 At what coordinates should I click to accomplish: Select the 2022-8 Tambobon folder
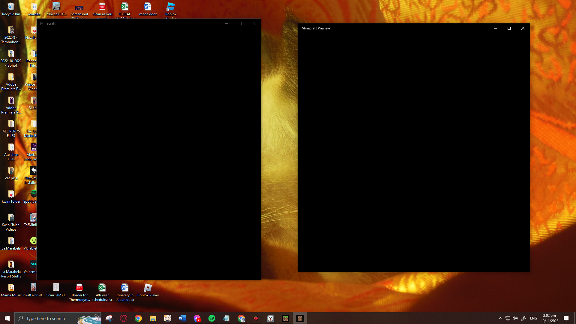[x=11, y=35]
